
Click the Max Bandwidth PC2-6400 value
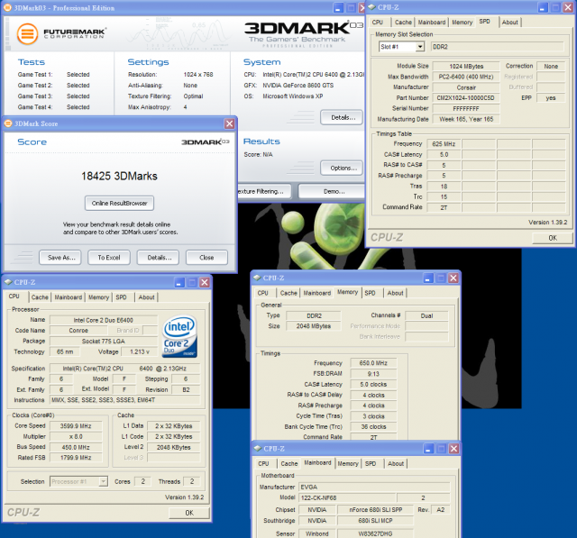tap(465, 77)
